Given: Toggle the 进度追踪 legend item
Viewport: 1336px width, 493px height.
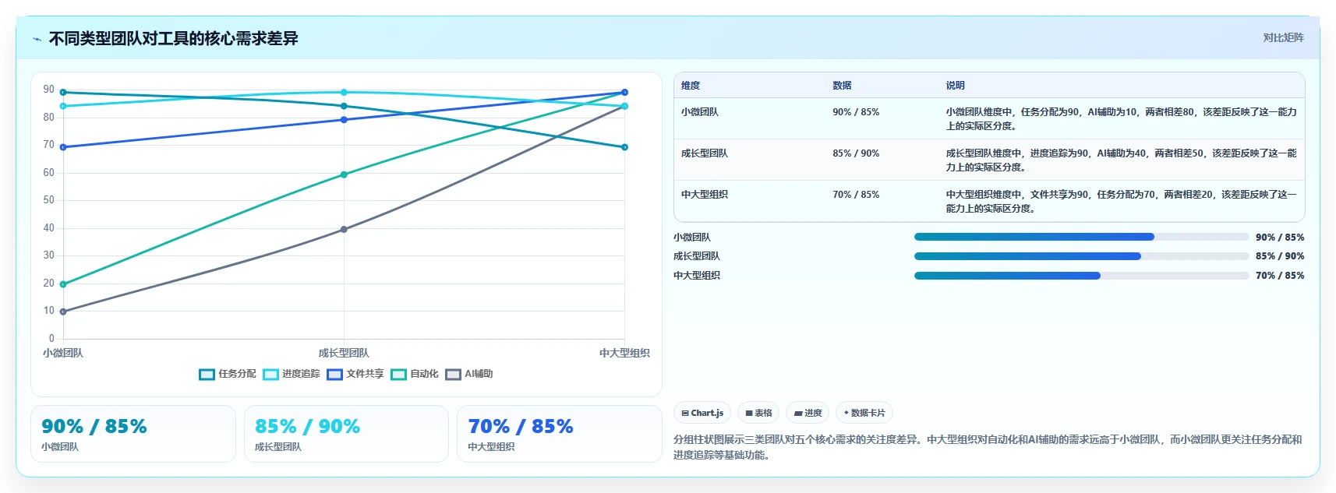Looking at the screenshot, I should click(x=292, y=374).
